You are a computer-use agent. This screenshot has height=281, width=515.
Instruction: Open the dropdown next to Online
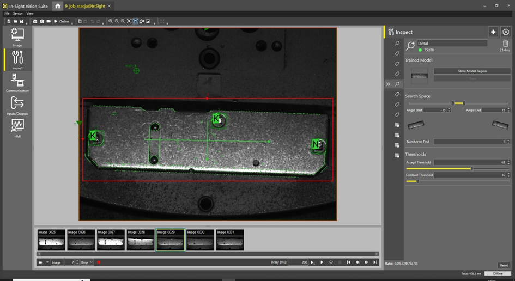click(x=72, y=23)
